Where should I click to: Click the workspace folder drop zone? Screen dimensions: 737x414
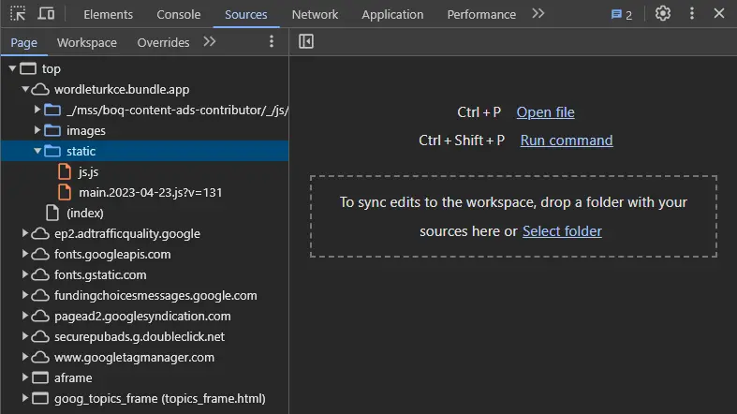(513, 216)
